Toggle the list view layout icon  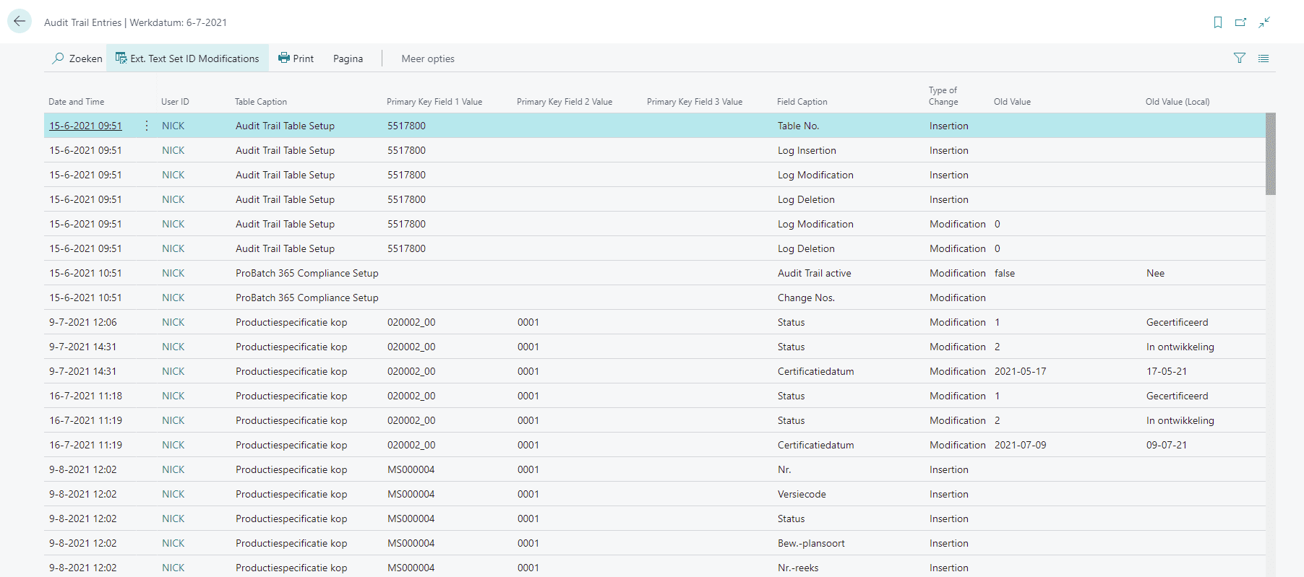coord(1264,58)
